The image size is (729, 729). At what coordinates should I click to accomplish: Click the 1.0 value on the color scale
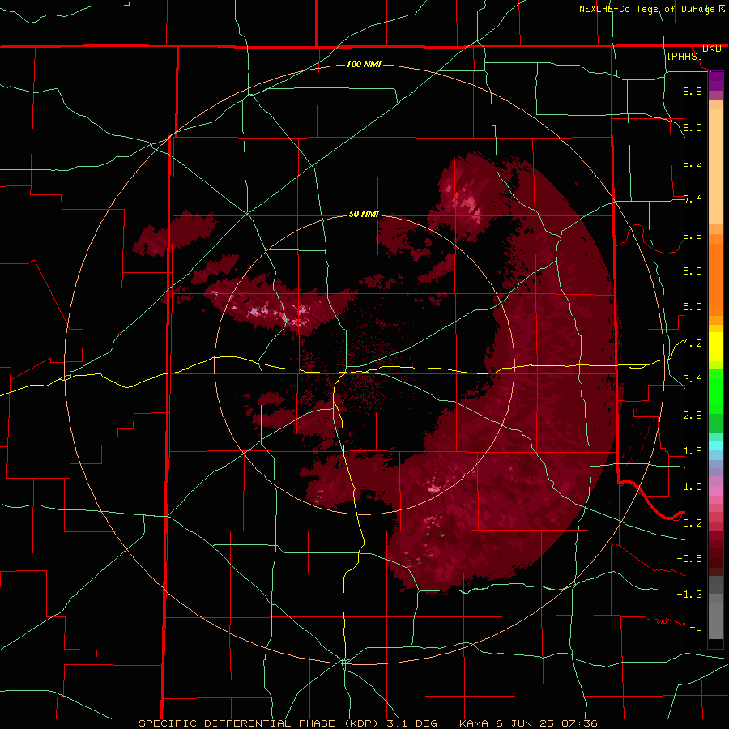pyautogui.click(x=693, y=487)
